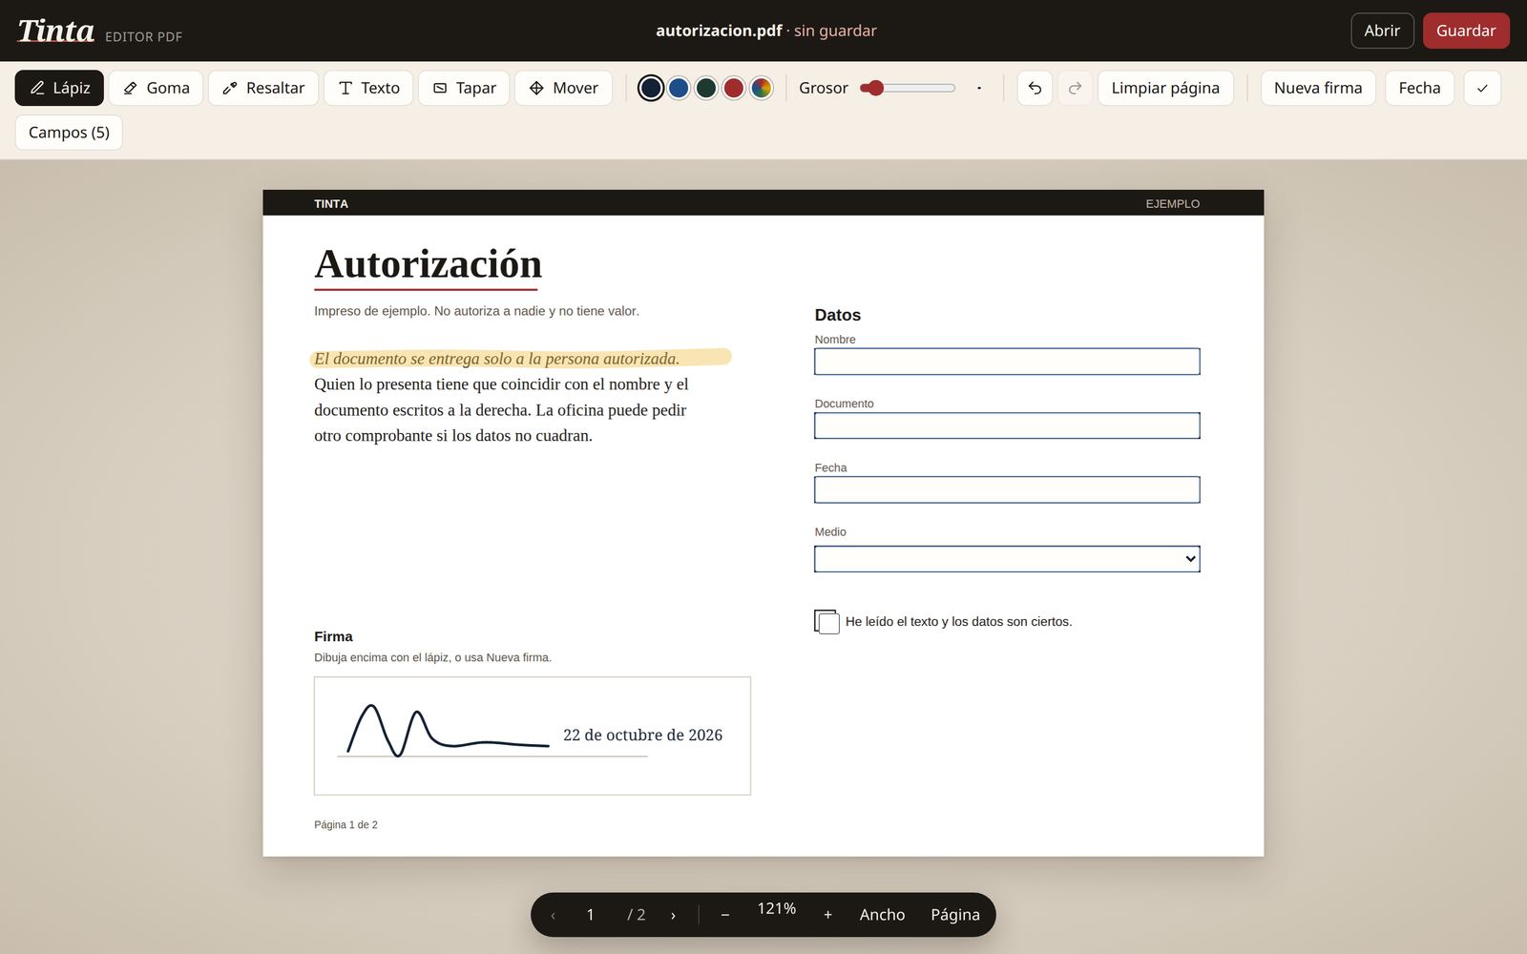Image resolution: width=1527 pixels, height=954 pixels.
Task: Click the highlighted italic sentence
Action: [497, 359]
